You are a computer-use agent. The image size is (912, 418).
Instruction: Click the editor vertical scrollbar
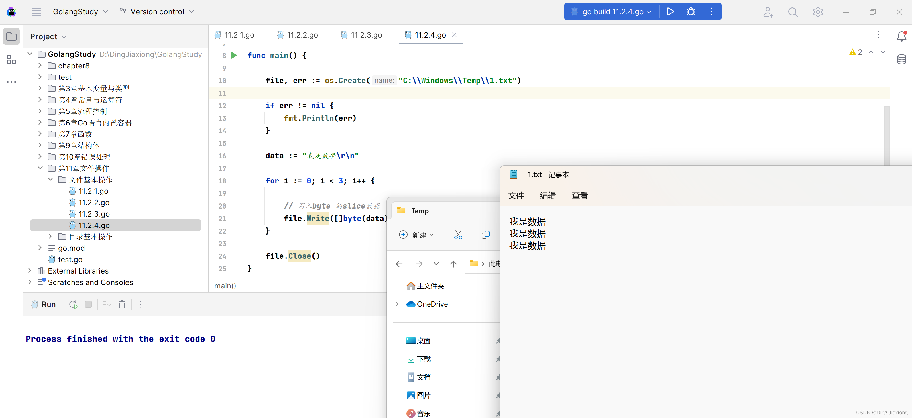point(887,136)
